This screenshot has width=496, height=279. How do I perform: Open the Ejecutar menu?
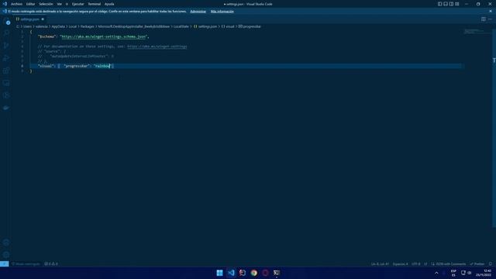pyautogui.click(x=77, y=4)
